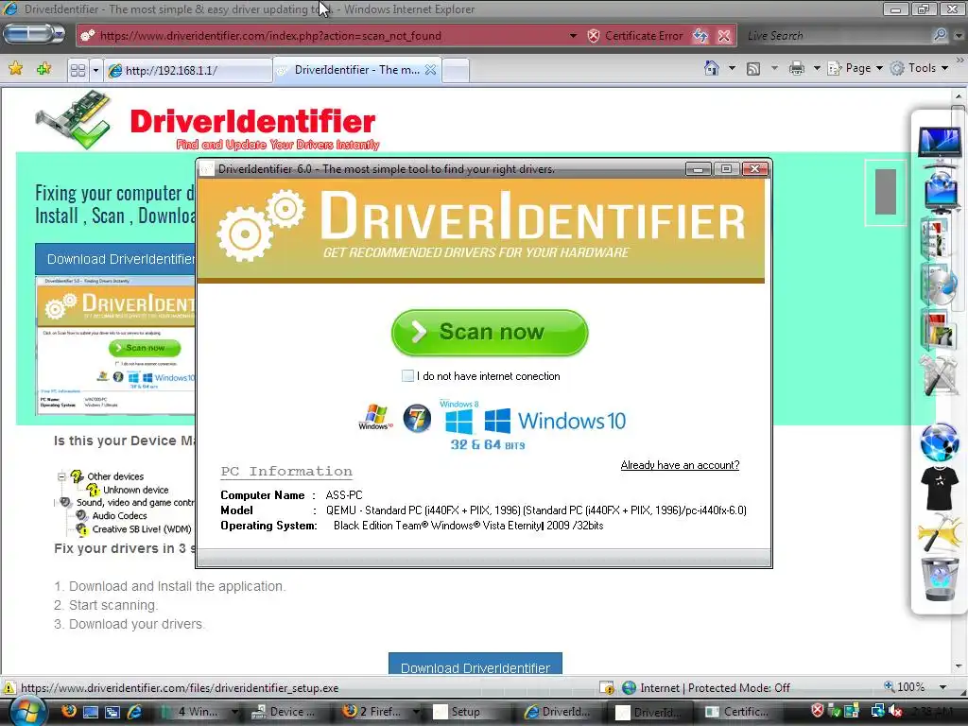Open the Certificate Error notice
The height and width of the screenshot is (726, 968).
click(636, 36)
